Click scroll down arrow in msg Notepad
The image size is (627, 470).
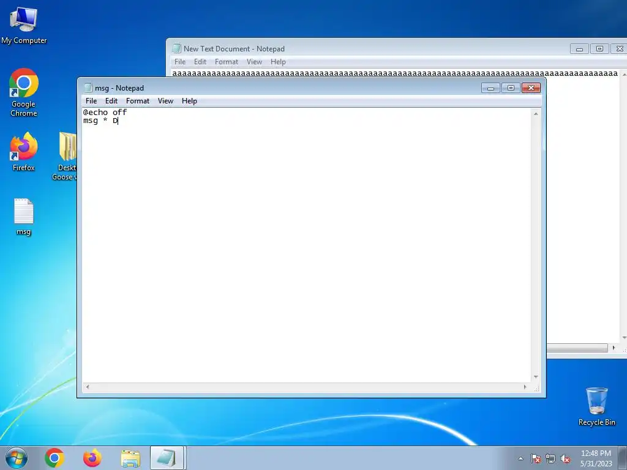pyautogui.click(x=536, y=377)
